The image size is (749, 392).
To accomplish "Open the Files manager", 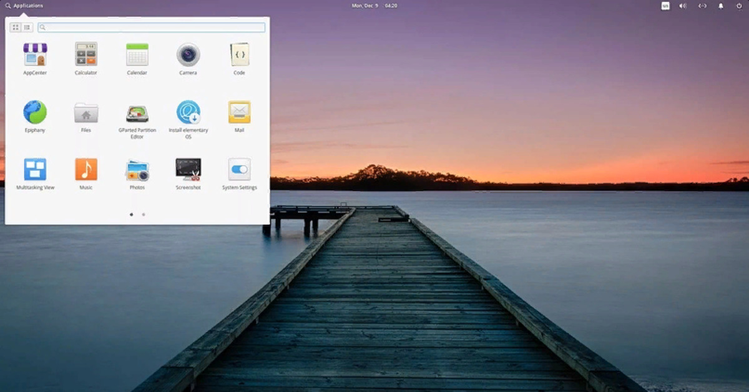I will point(86,112).
